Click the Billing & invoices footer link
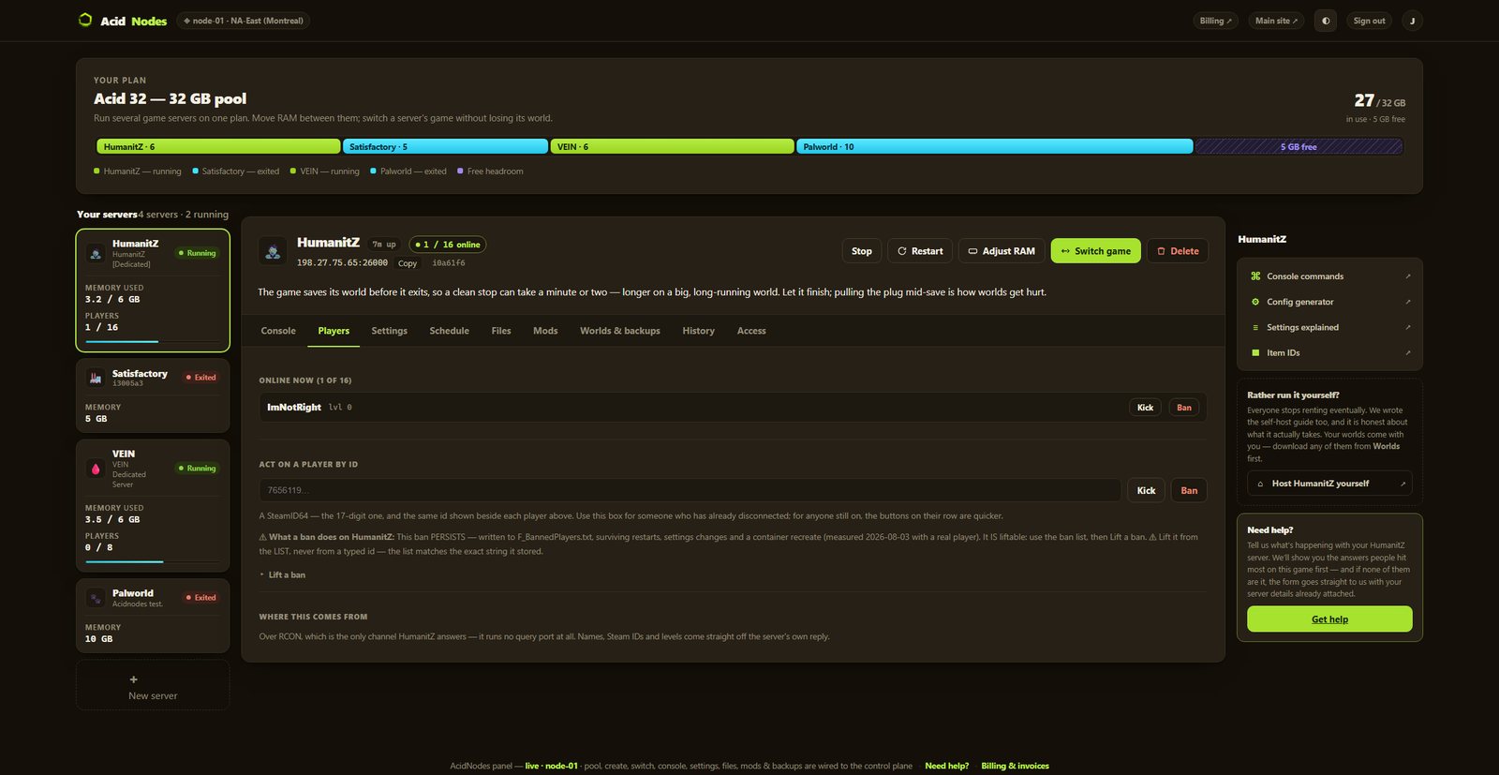The height and width of the screenshot is (775, 1499). tap(1016, 766)
